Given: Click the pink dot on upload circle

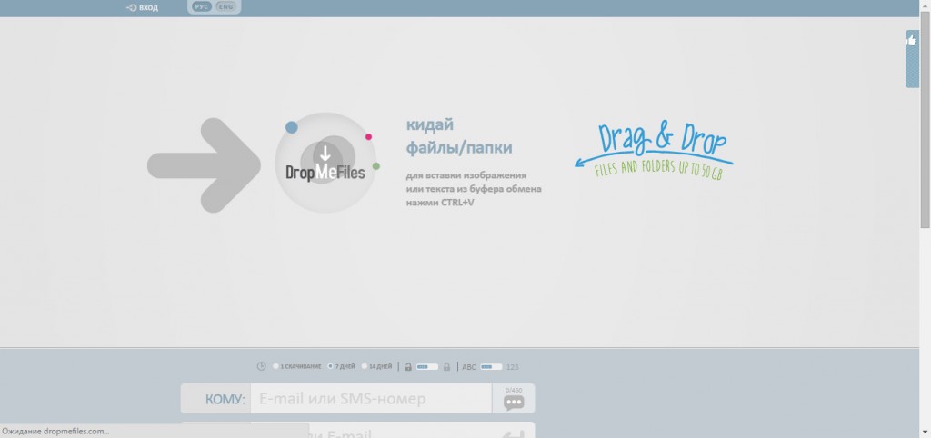Looking at the screenshot, I should click(x=368, y=136).
